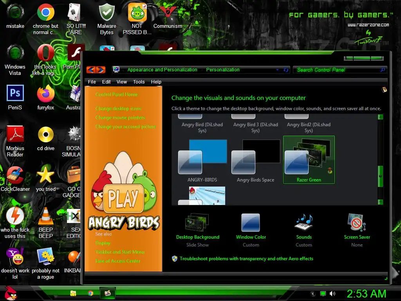This screenshot has height=301, width=401.
Task: Select the Razer Green theme
Action: coord(309,160)
